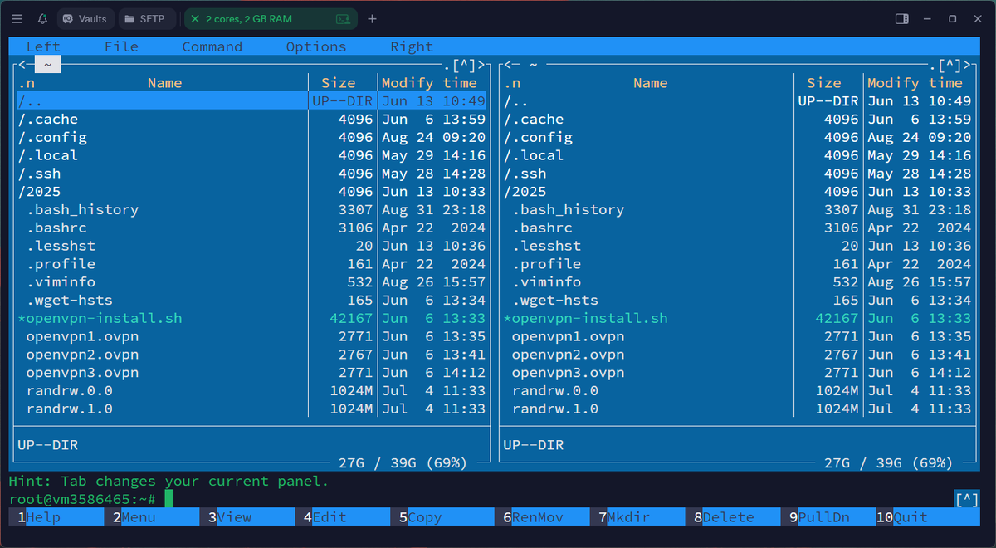This screenshot has height=548, width=996.
Task: Open right panel directory history [^]
Action: click(x=949, y=65)
